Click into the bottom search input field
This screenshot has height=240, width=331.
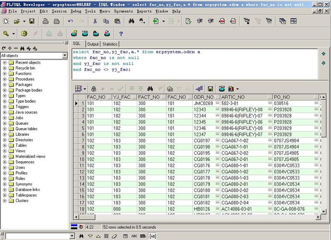(x=37, y=236)
